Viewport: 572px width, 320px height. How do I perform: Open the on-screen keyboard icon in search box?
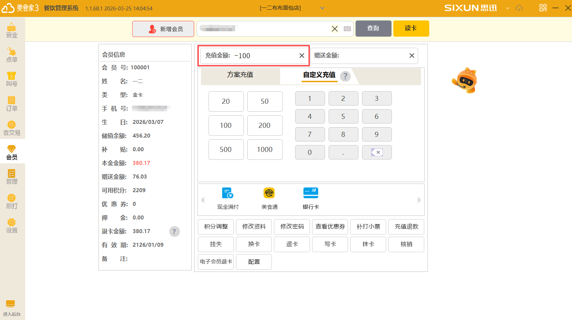[347, 29]
